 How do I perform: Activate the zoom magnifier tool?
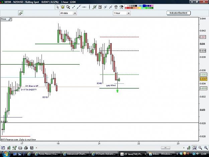tap(68, 7)
